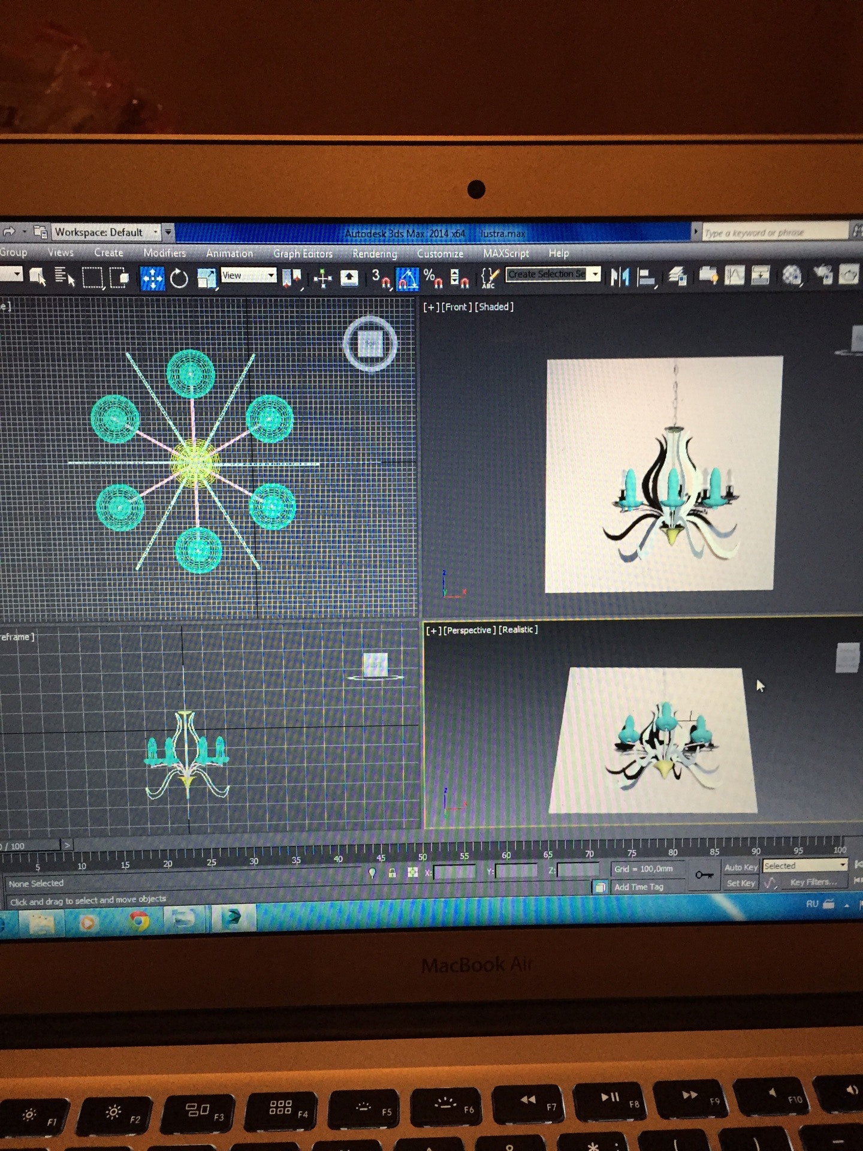Click Use Pivot Point Center icon
The image size is (863, 1151).
(292, 278)
